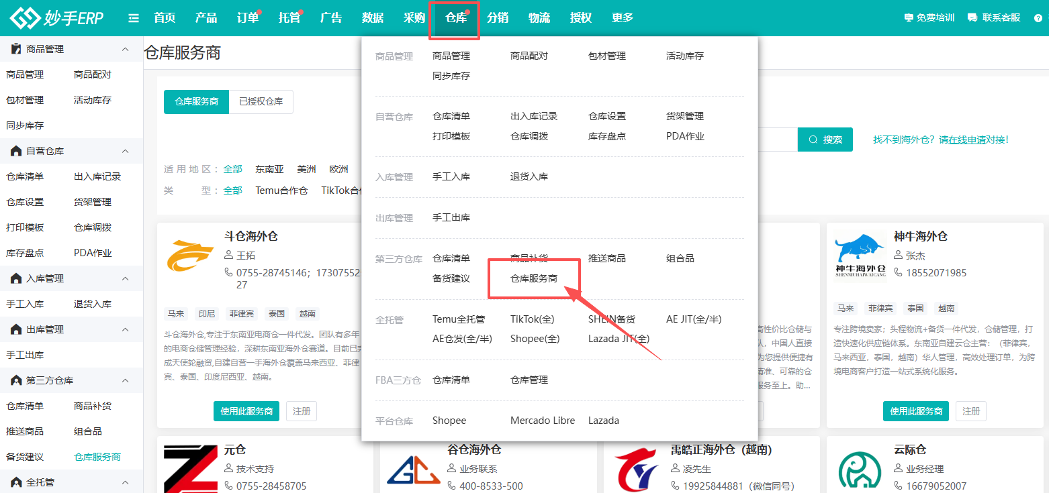Collapse the 入库管理 section chevron
The width and height of the screenshot is (1049, 493).
(124, 278)
